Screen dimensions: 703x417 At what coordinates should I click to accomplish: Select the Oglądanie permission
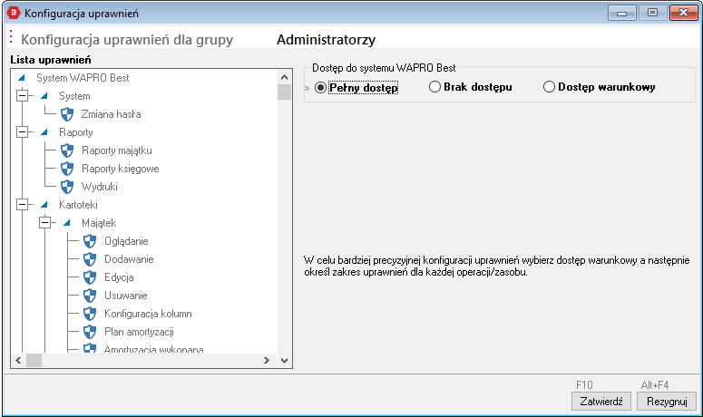126,241
